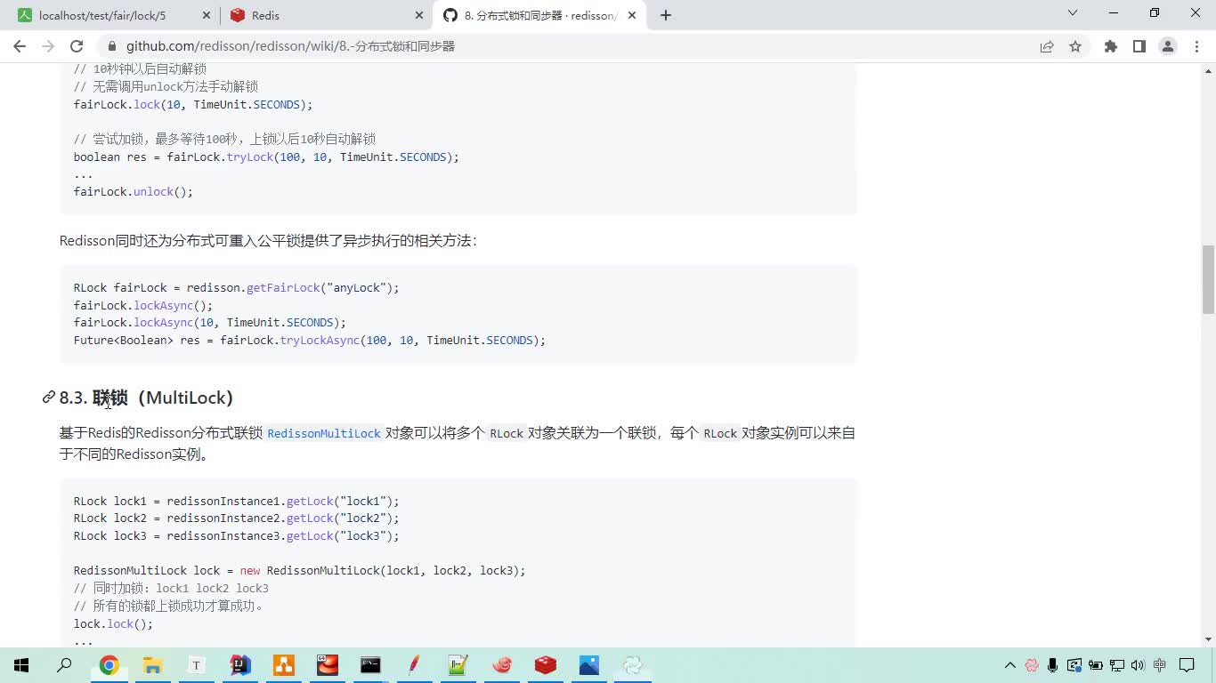Click the getLock("lock1") method call
1216x683 pixels.
pos(343,502)
